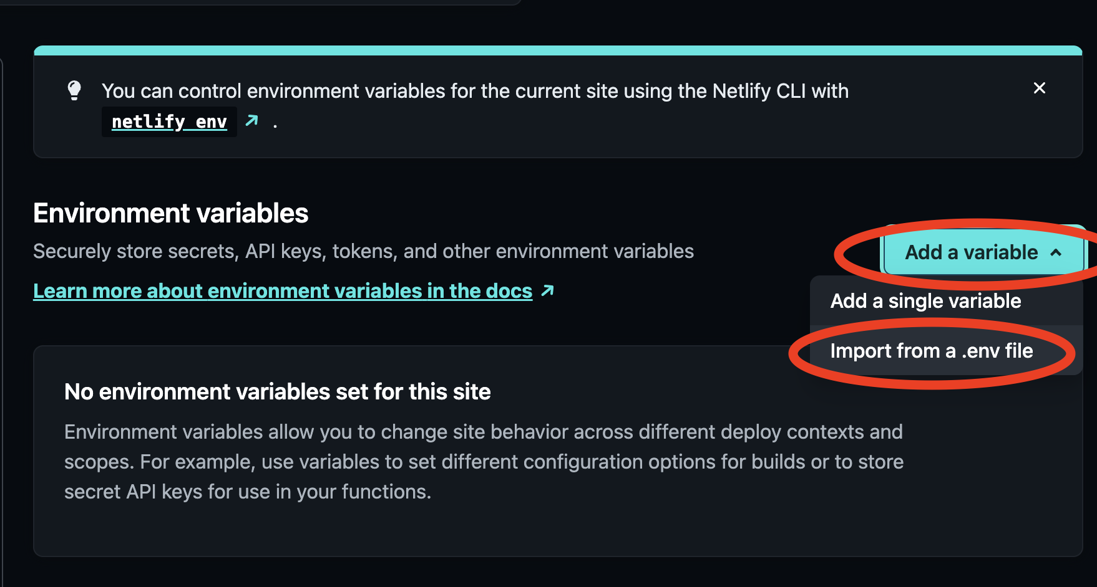Click the teal bar atop the tip banner
The height and width of the screenshot is (587, 1097).
pos(557,50)
